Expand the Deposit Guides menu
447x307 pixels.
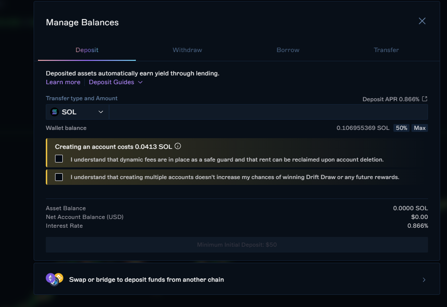(x=115, y=82)
